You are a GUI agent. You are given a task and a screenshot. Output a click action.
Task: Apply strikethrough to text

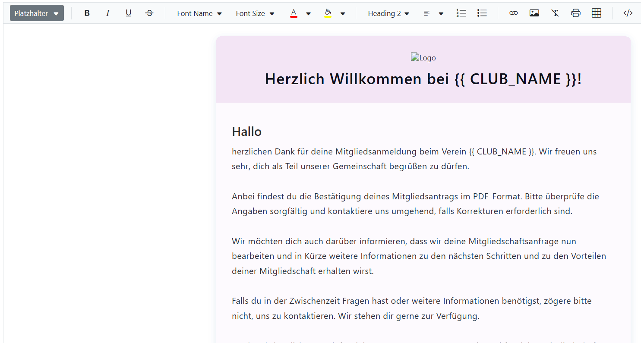pyautogui.click(x=149, y=13)
